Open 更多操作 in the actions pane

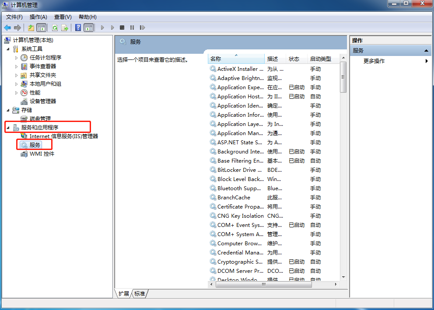tap(374, 61)
